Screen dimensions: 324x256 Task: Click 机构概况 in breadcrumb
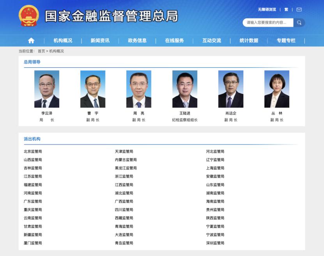coord(57,51)
